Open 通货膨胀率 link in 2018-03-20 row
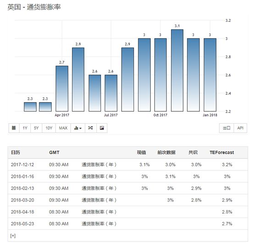Screen dimensions: 256x246 pyautogui.click(x=99, y=200)
